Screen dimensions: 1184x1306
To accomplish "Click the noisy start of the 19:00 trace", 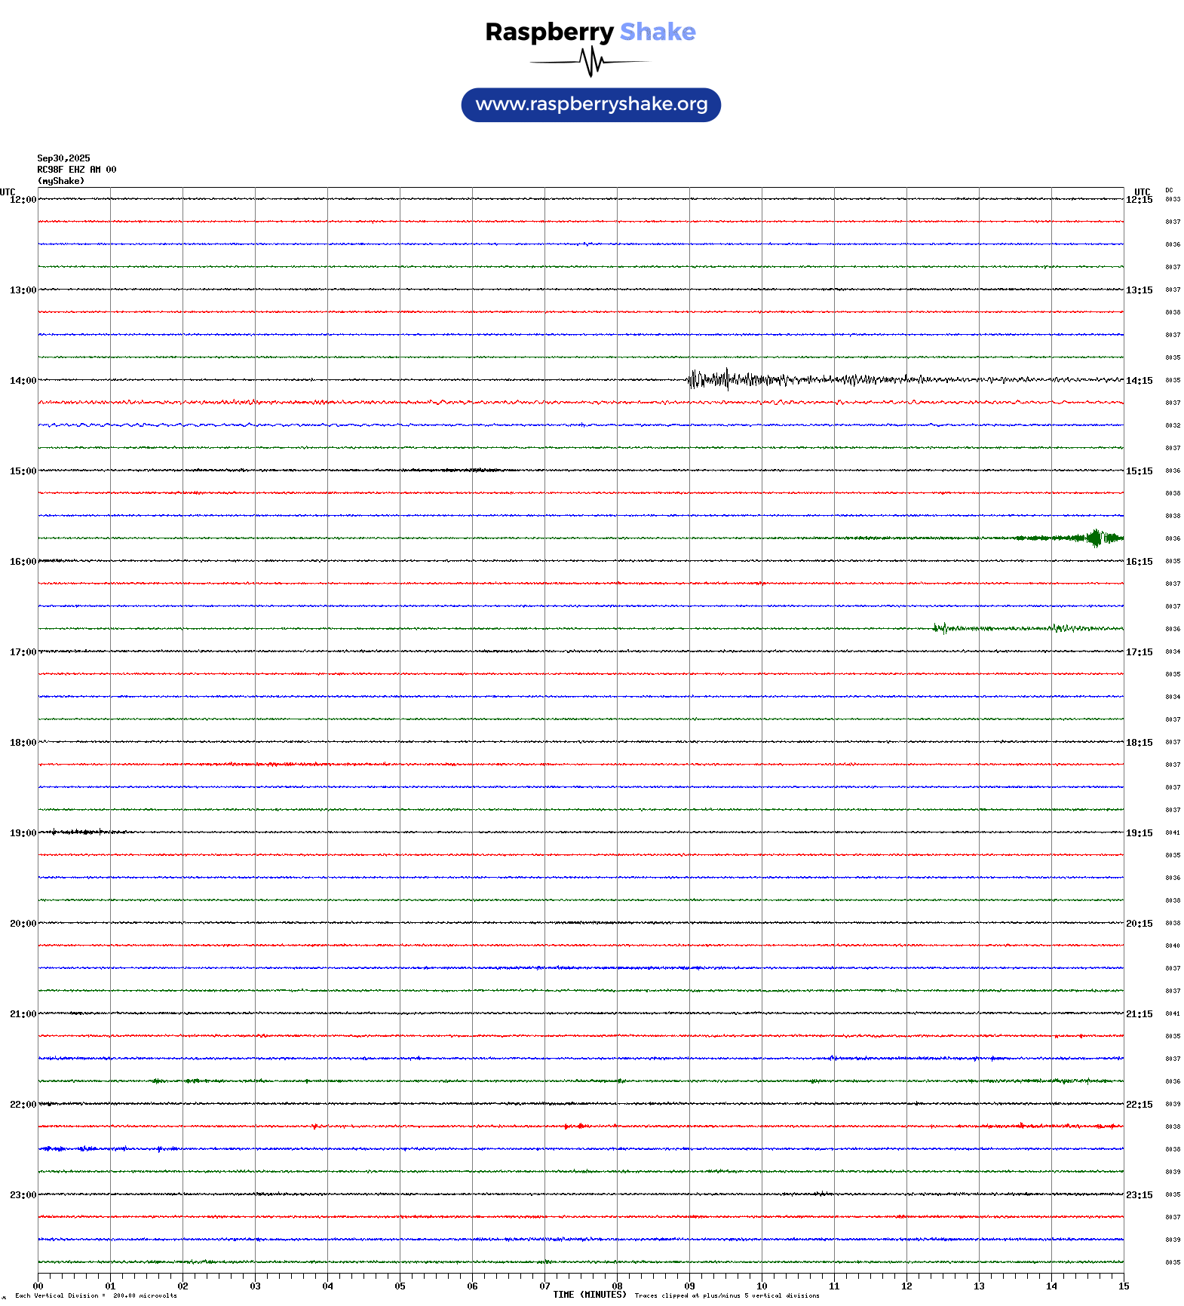I will pos(72,832).
